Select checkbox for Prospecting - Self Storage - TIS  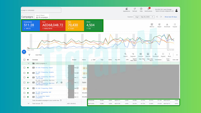[24, 93]
